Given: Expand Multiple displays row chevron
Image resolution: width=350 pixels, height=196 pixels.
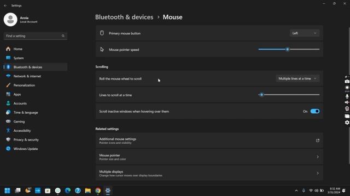Looking at the screenshot, I should (x=318, y=173).
